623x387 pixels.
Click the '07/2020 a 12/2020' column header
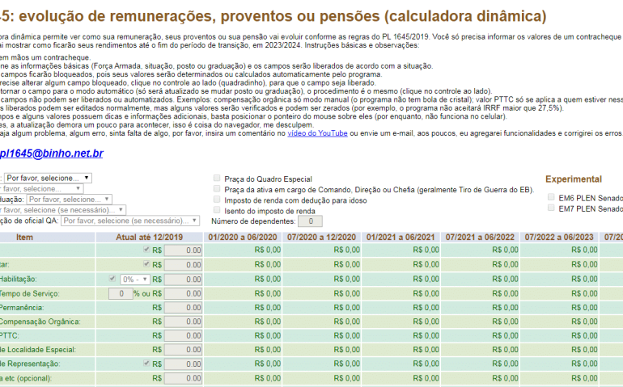point(321,238)
